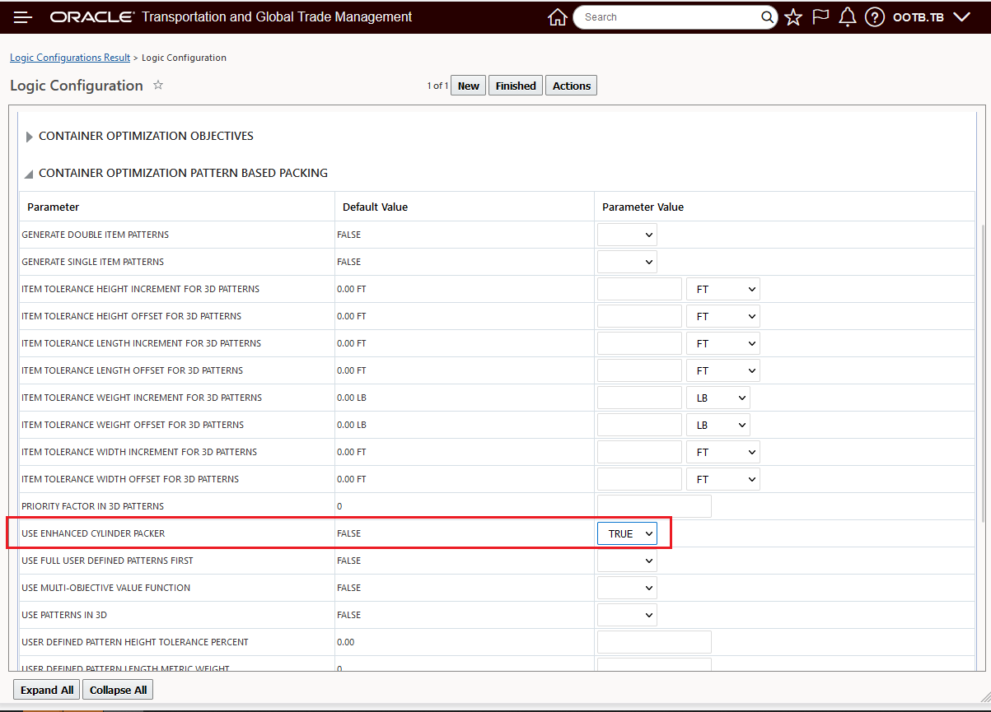Open Use Multi-Objective Value Function dropdown
Screen dimensions: 991x712
pyautogui.click(x=627, y=588)
